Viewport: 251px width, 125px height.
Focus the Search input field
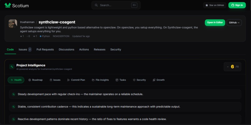(x=116, y=5)
